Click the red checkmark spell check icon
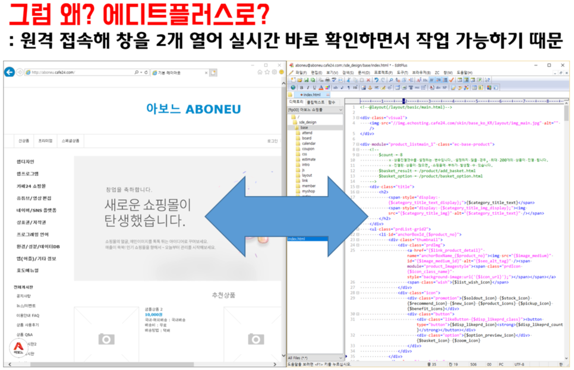Viewport: 574px width, 370px height. [452, 80]
